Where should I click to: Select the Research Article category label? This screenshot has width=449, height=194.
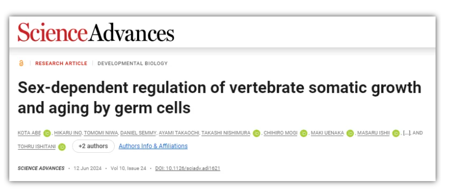(x=61, y=63)
